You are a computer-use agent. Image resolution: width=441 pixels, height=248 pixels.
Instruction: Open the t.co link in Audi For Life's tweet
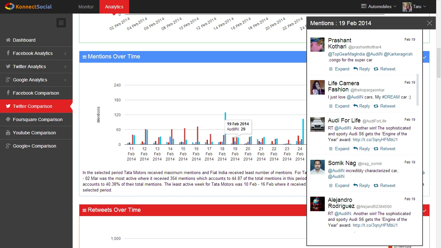coord(375,140)
